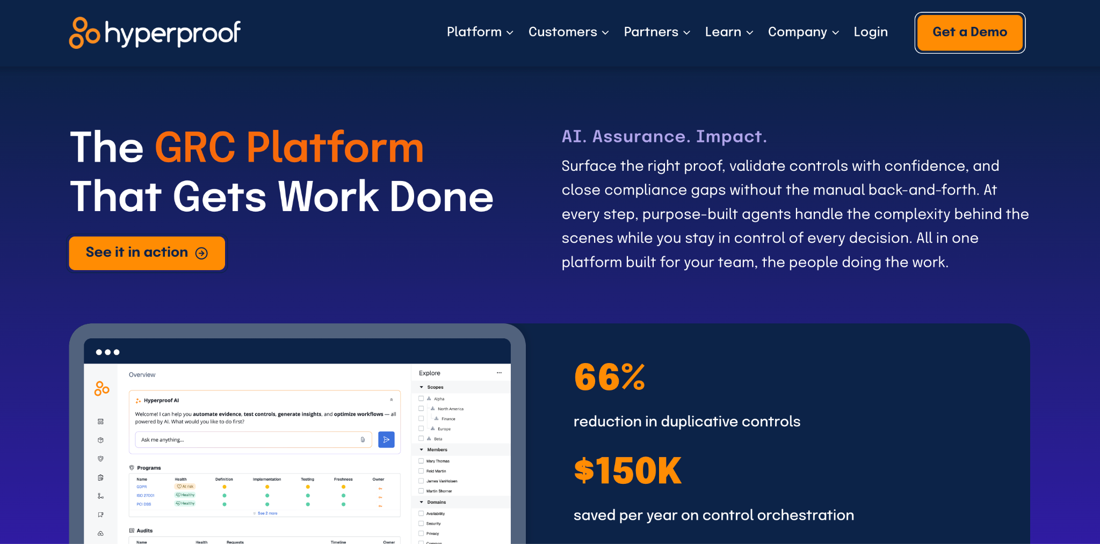Check the Alpha scope checkbox

point(421,398)
